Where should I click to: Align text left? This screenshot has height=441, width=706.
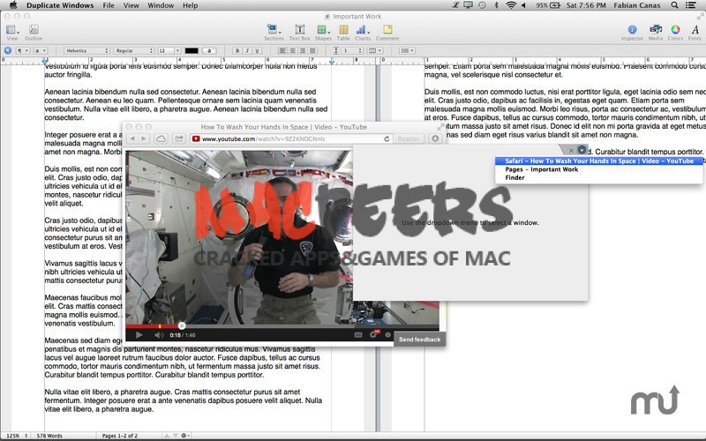point(282,51)
